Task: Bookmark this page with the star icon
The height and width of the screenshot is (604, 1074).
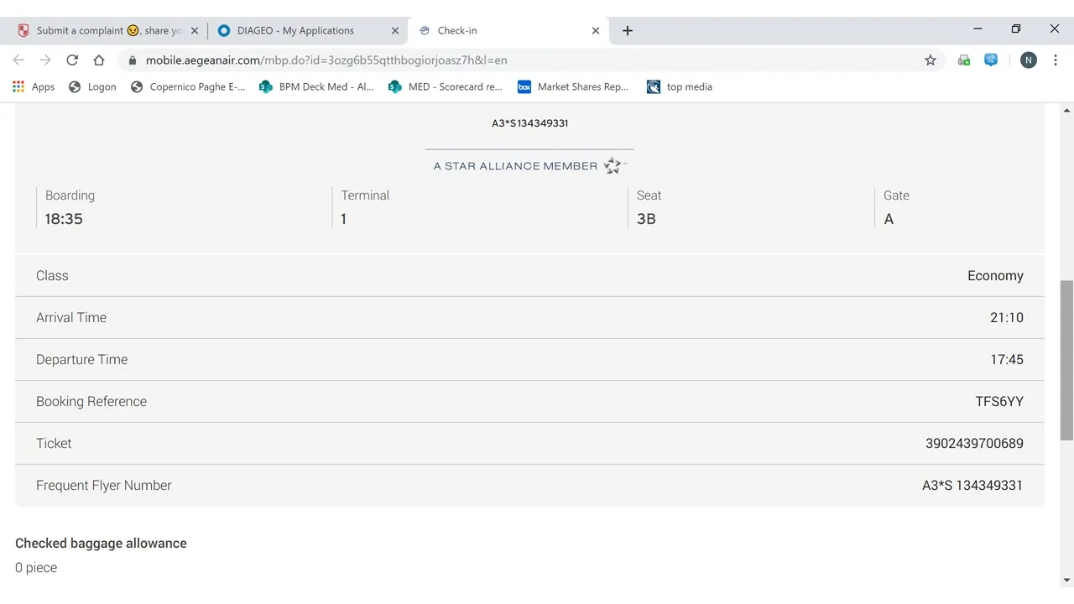Action: pyautogui.click(x=930, y=60)
